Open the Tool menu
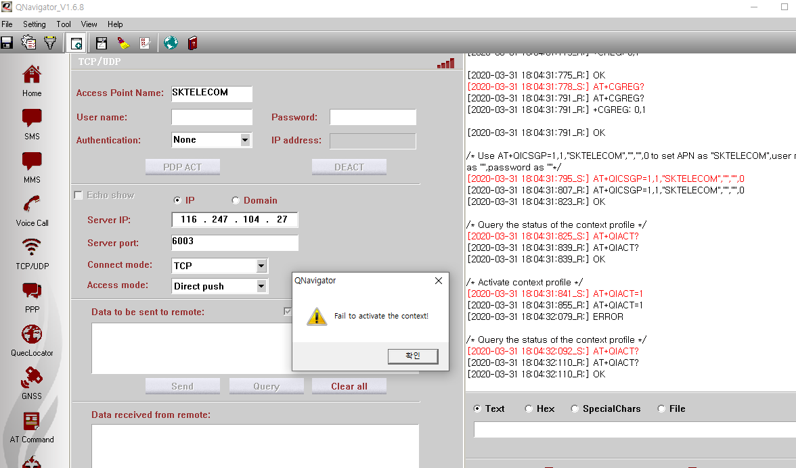The image size is (796, 468). (x=63, y=24)
